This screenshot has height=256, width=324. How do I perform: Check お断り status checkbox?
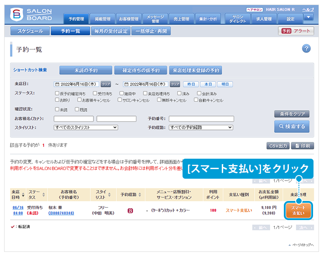pos(57,100)
